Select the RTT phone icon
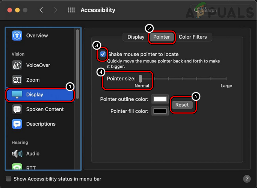 coord(17,167)
